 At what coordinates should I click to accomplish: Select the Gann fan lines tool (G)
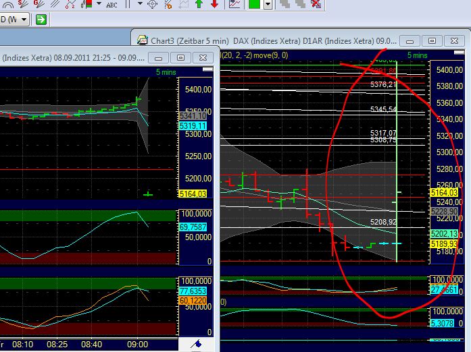pyautogui.click(x=39, y=4)
